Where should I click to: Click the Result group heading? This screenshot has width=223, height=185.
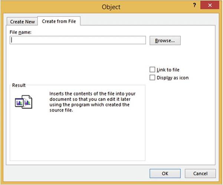coord(19,85)
